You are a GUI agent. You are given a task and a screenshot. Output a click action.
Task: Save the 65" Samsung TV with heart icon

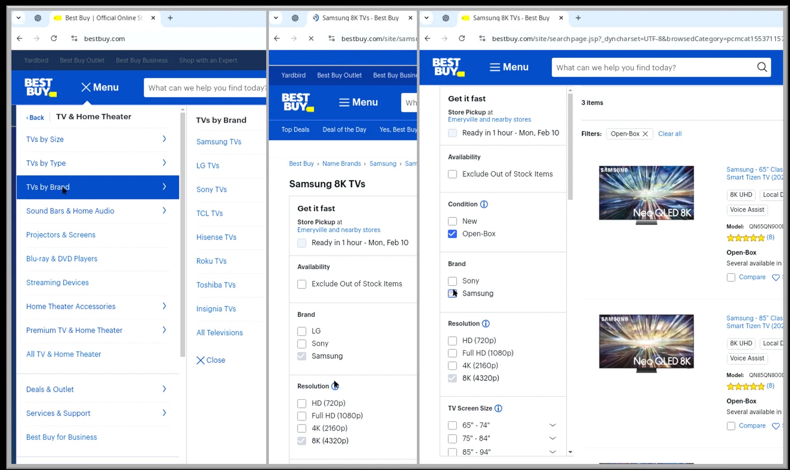(775, 277)
